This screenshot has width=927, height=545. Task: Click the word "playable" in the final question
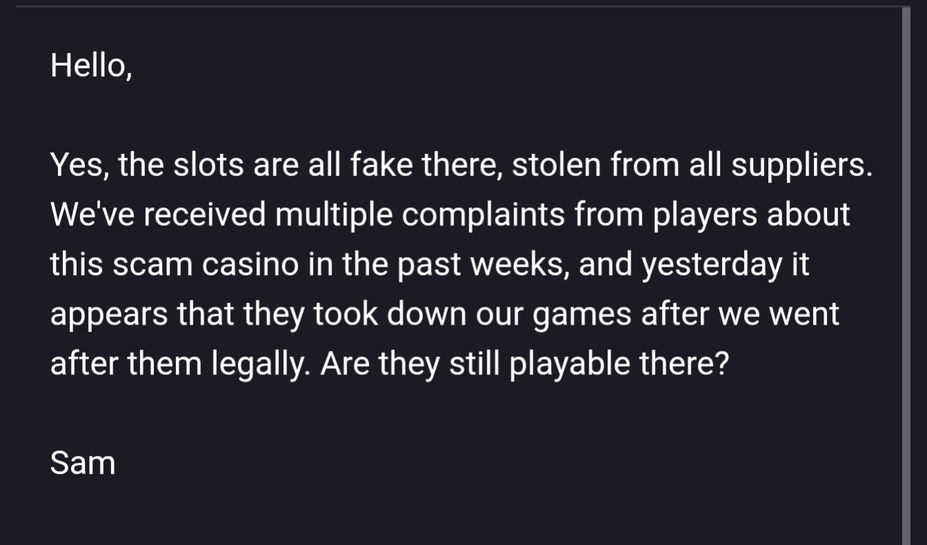click(569, 364)
